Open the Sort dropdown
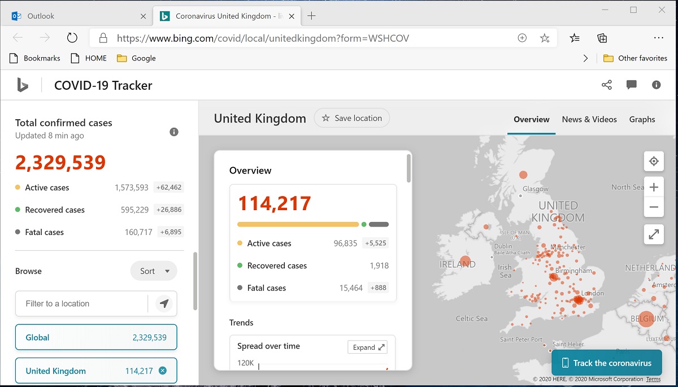The width and height of the screenshot is (678, 387). click(x=154, y=271)
